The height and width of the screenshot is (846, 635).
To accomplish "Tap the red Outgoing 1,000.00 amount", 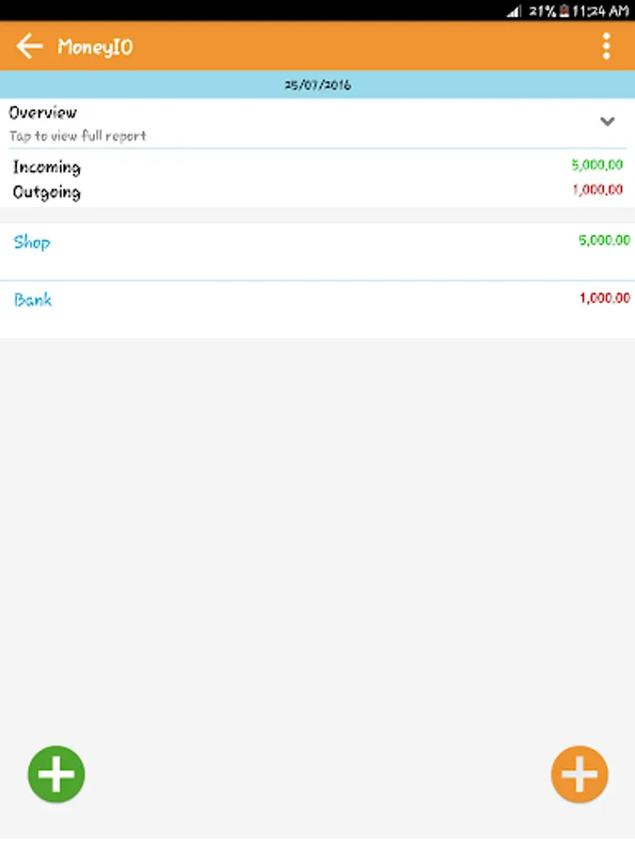I will pyautogui.click(x=596, y=190).
